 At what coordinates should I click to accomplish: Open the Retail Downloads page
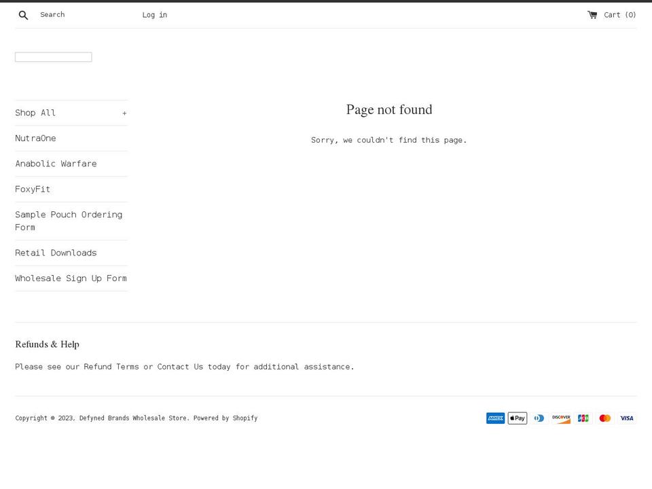[x=56, y=253]
